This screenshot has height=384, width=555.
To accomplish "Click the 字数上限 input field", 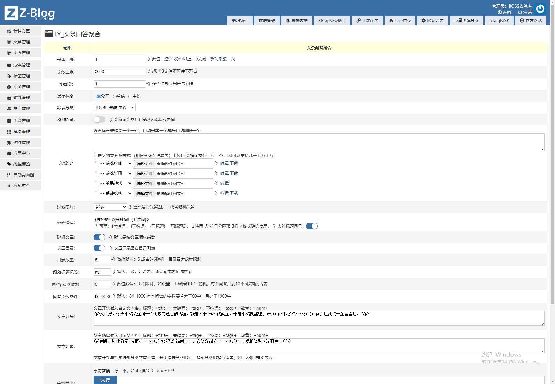I will tap(120, 71).
